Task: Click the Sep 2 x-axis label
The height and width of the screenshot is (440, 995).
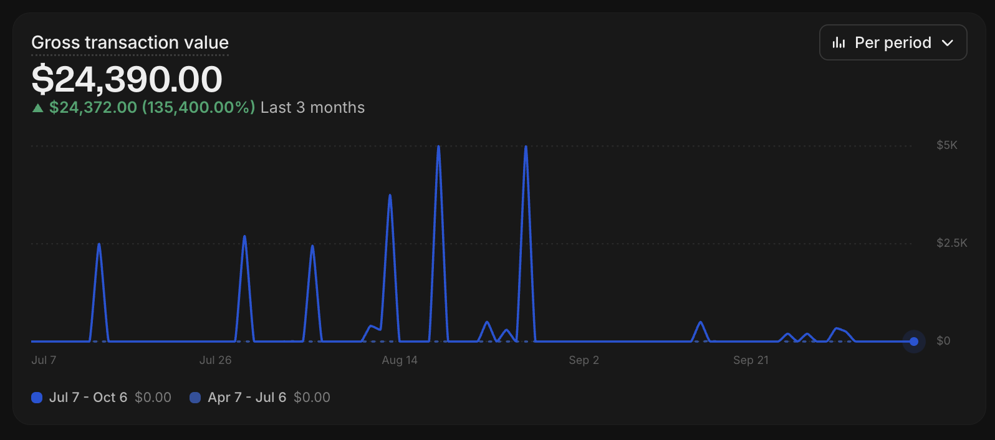Action: click(584, 360)
